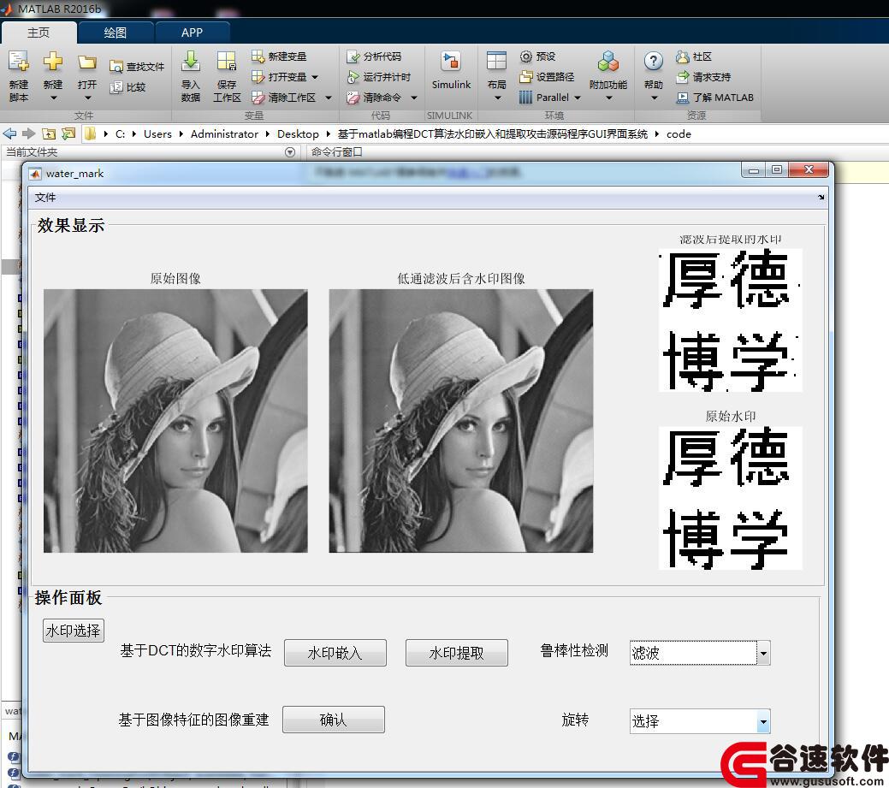Click the forward arrow in the address bar

coord(28,133)
